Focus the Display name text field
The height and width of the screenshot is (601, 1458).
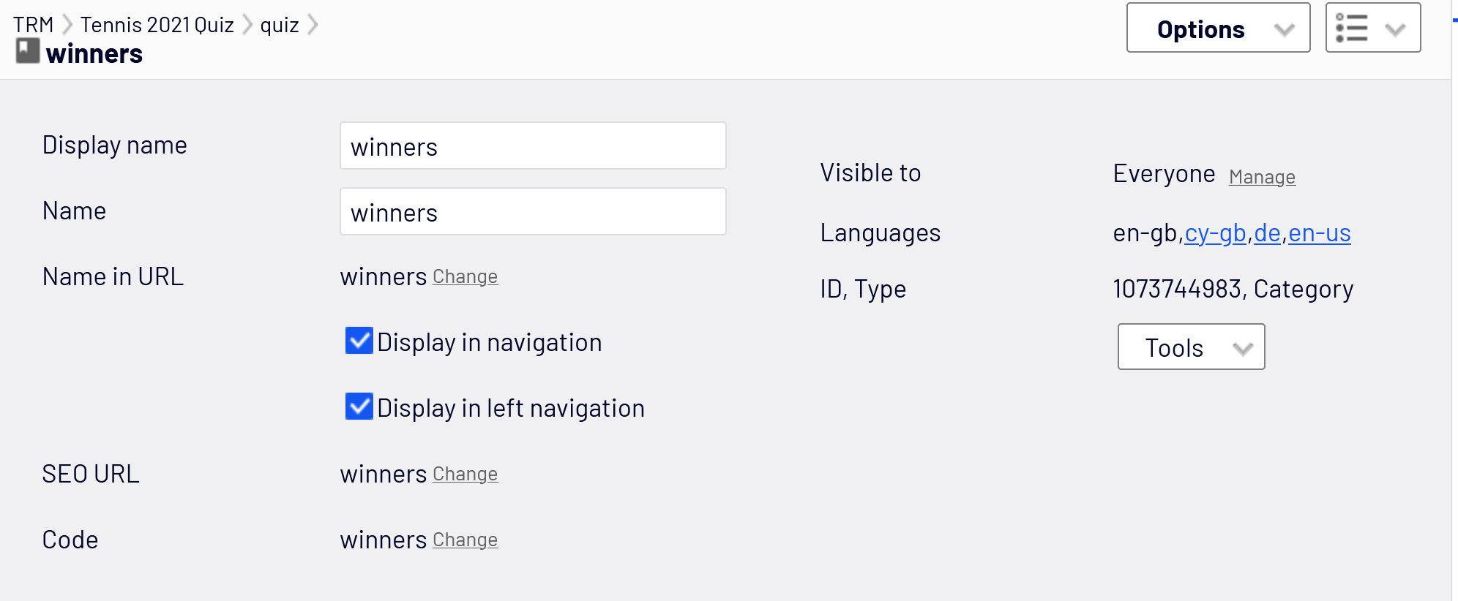tap(533, 146)
